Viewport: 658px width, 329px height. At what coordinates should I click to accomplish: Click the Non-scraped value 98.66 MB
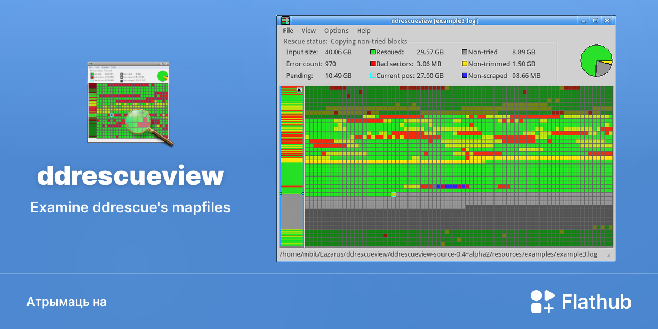[x=526, y=76]
